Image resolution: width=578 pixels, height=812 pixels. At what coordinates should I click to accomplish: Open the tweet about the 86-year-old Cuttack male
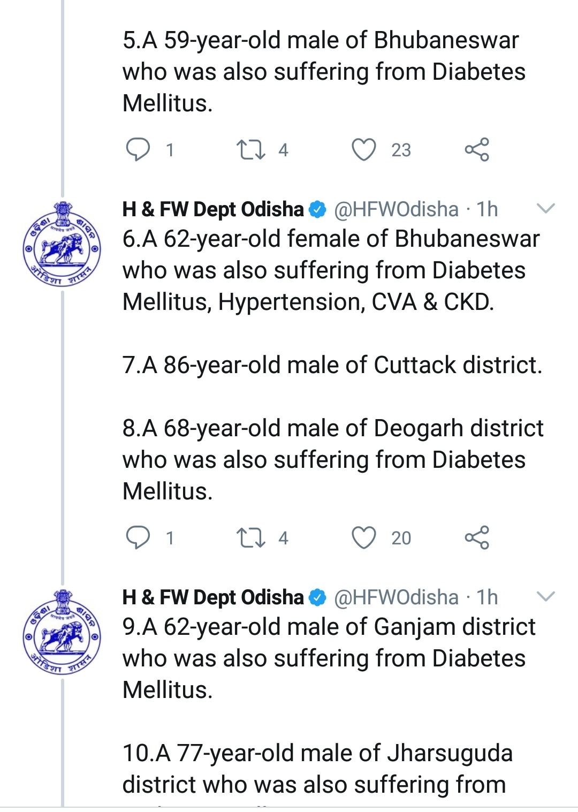click(332, 365)
